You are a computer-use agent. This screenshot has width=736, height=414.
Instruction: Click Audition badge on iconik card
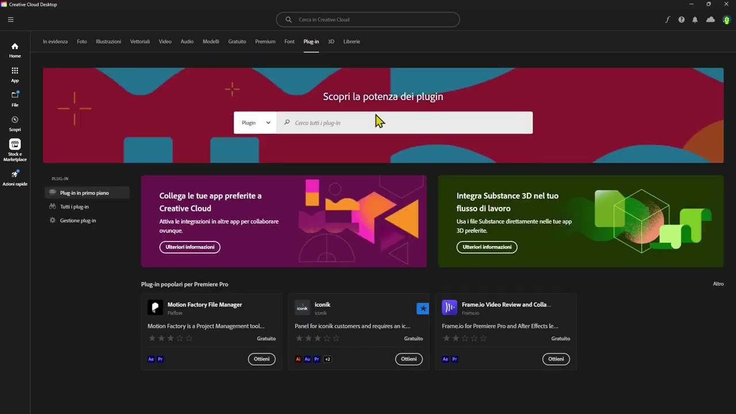point(308,359)
